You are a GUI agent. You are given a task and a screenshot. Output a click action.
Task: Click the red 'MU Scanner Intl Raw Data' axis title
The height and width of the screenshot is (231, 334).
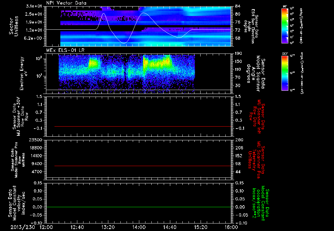257,116
